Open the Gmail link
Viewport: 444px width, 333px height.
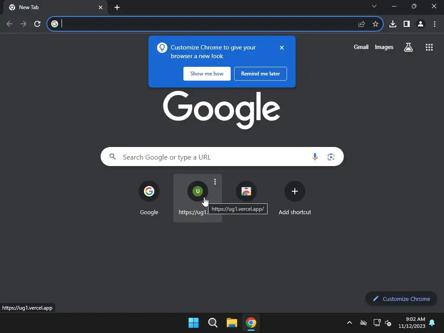(x=361, y=47)
